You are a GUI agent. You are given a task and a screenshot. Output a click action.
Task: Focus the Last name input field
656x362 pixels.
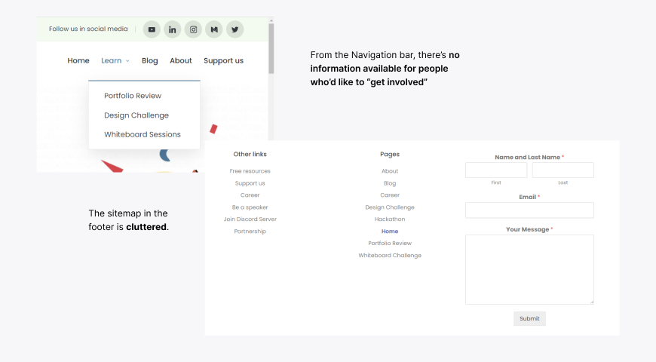563,170
